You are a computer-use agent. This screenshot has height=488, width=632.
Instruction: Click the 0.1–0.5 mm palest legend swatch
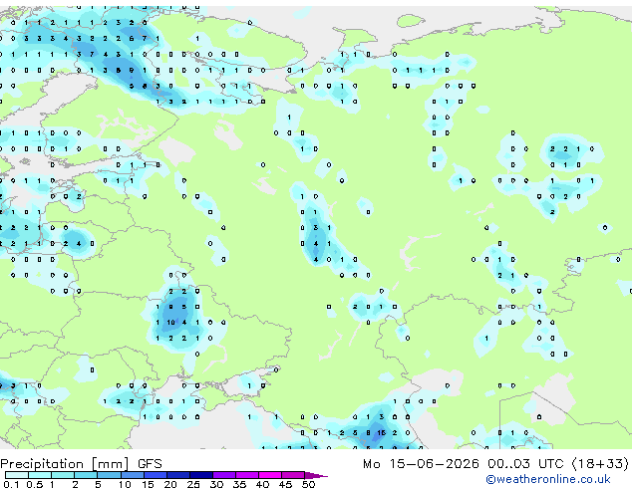(17, 475)
